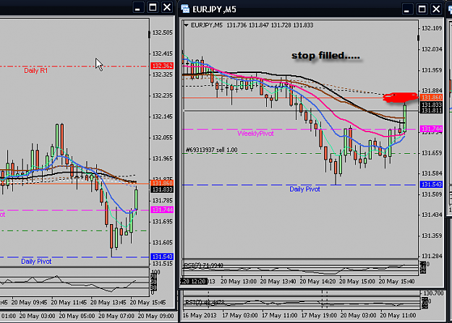Click the magenta 131.744 tag in the EURJPY,M5 chart

[x=431, y=129]
